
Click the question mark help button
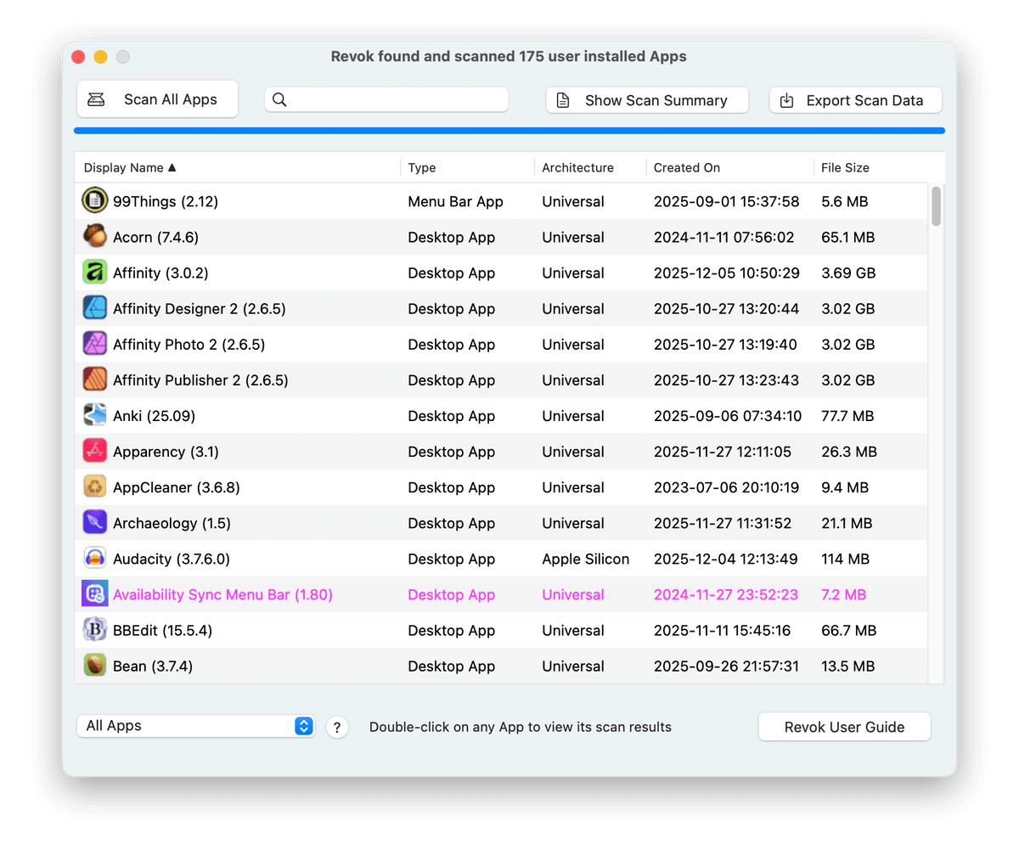pyautogui.click(x=337, y=728)
